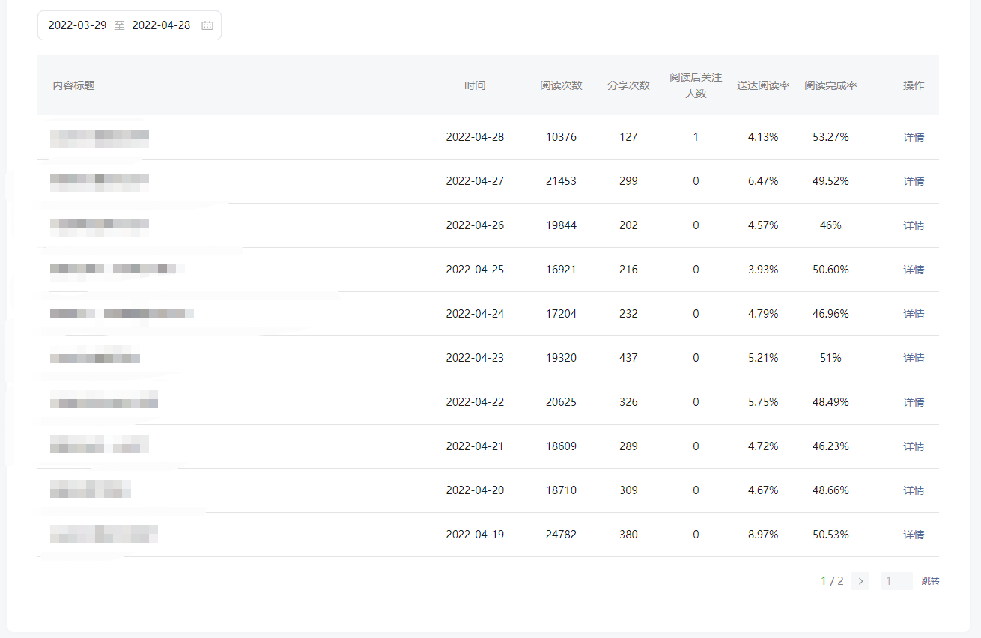Screen dimensions: 981x638
Task: Open 详情 for the 2022-04-23 row
Action: pos(914,358)
